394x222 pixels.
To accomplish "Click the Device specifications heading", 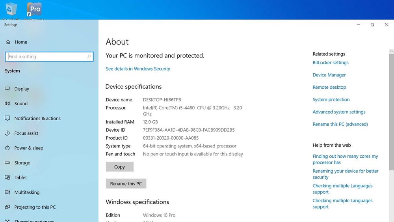I will (x=134, y=86).
